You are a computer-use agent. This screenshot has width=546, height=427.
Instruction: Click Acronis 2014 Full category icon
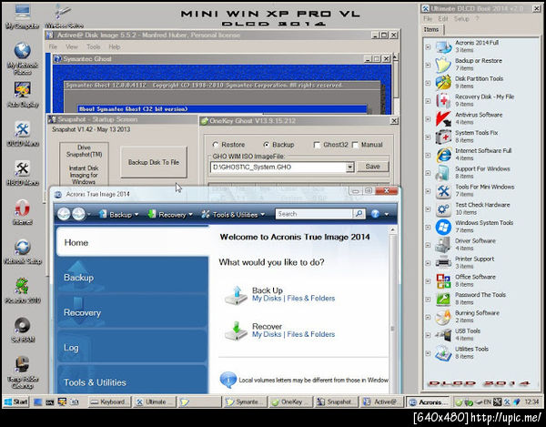443,46
